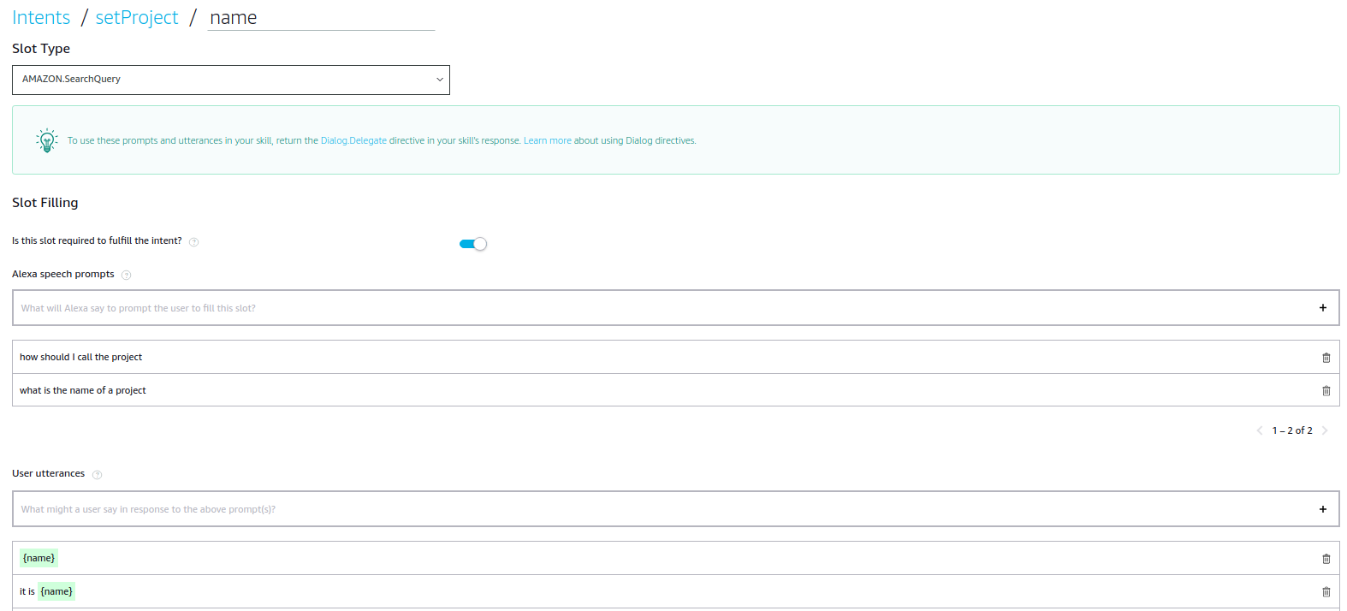Delete the 'what is the name of a project' prompt

pos(1326,391)
